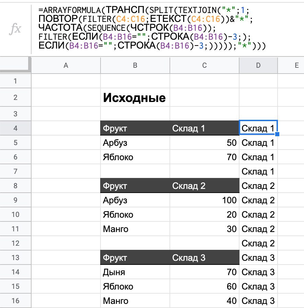Select row 9 header
The image size is (304, 308).
pyautogui.click(x=15, y=200)
